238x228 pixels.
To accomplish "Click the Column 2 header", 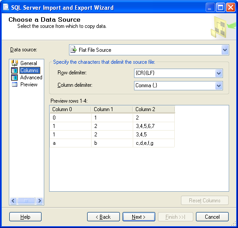I will pyautogui.click(x=154, y=109).
